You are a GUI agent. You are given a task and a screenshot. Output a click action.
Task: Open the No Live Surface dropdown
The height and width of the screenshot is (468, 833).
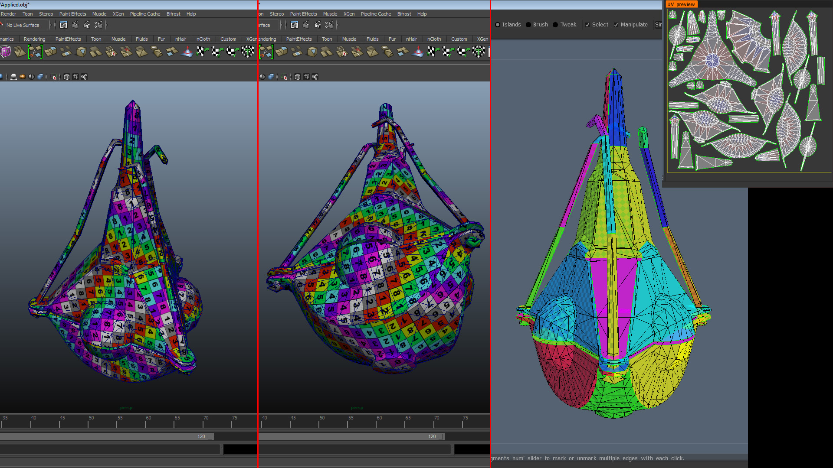24,25
